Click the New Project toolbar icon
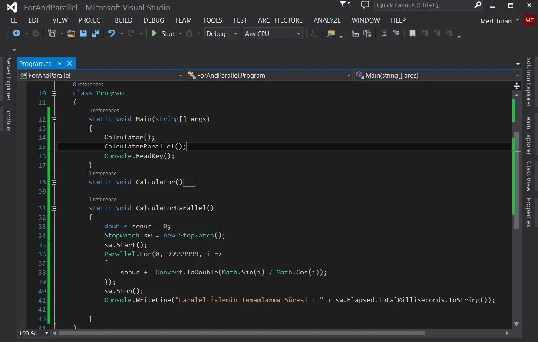538x342 pixels. point(52,33)
